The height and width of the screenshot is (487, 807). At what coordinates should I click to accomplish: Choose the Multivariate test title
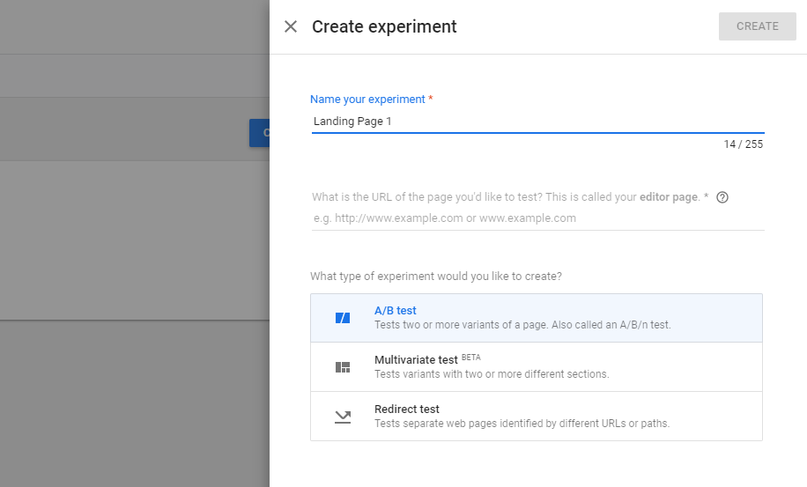416,360
